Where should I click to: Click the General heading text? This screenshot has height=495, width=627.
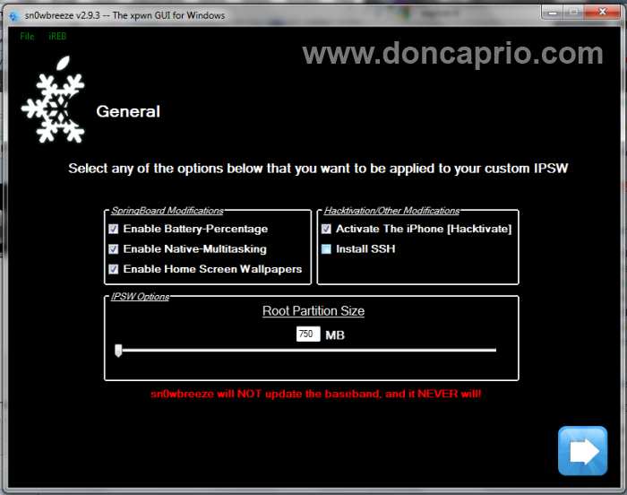(128, 111)
